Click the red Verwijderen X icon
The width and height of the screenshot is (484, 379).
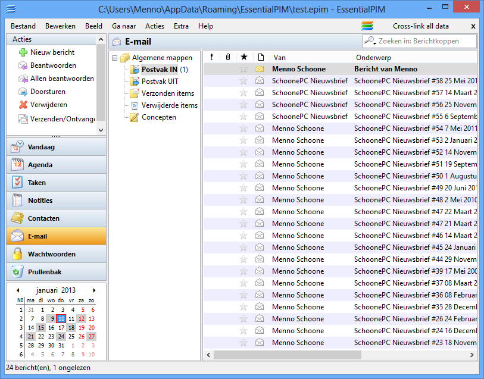(x=23, y=105)
